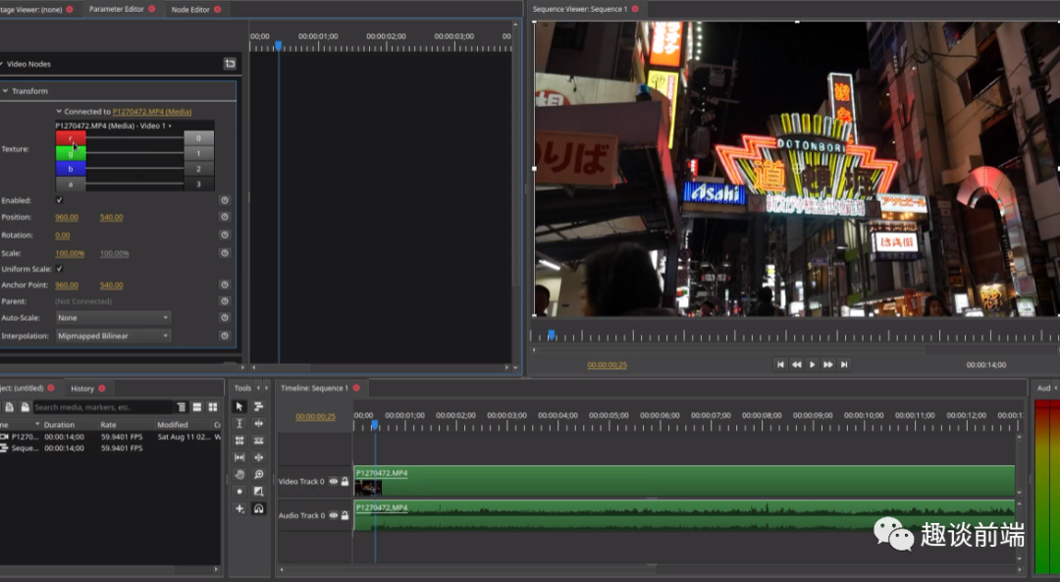The image size is (1060, 582).
Task: Open the P1270472.MP4 Video 1 stream dropdown
Action: click(x=114, y=126)
